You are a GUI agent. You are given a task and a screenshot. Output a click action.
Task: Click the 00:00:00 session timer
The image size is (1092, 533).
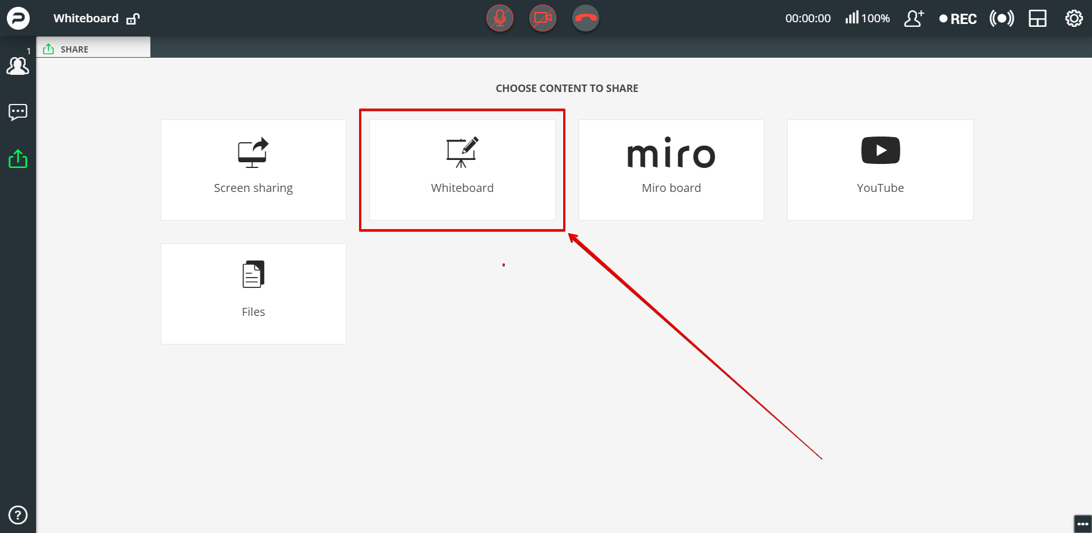click(808, 18)
